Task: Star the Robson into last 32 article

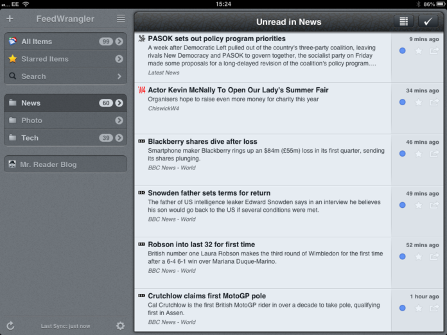Action: (418, 257)
